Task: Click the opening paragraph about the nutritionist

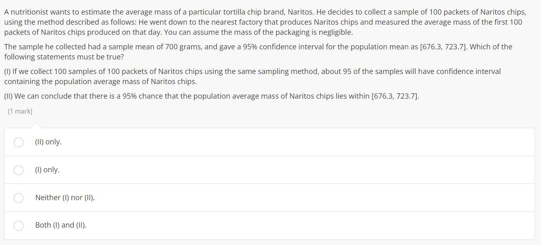Action: pos(265,22)
